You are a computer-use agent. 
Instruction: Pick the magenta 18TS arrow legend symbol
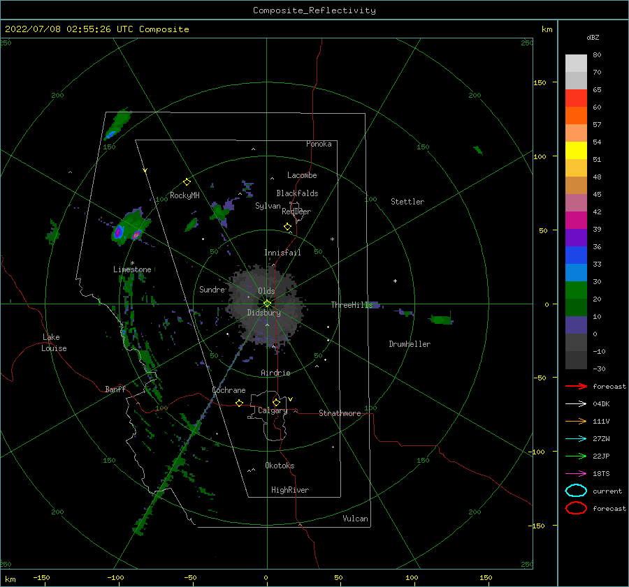point(576,474)
